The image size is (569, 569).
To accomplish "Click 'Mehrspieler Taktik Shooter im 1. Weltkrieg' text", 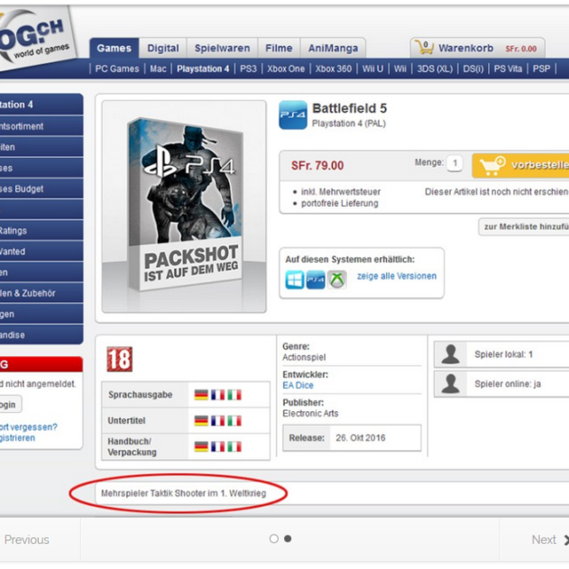I will (184, 493).
